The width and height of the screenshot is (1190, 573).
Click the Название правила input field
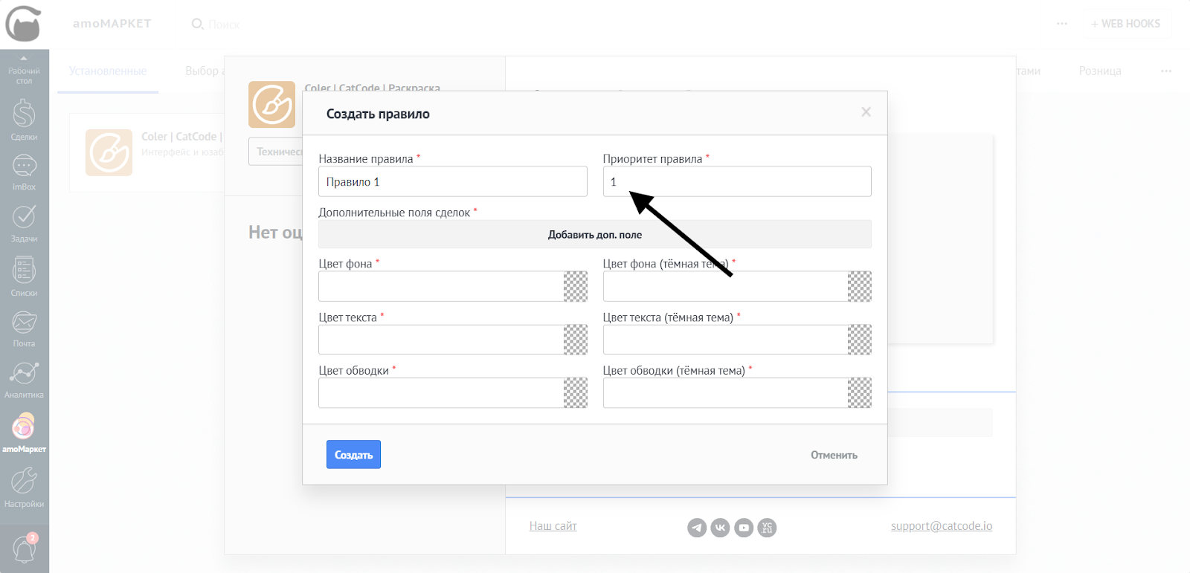pos(452,182)
